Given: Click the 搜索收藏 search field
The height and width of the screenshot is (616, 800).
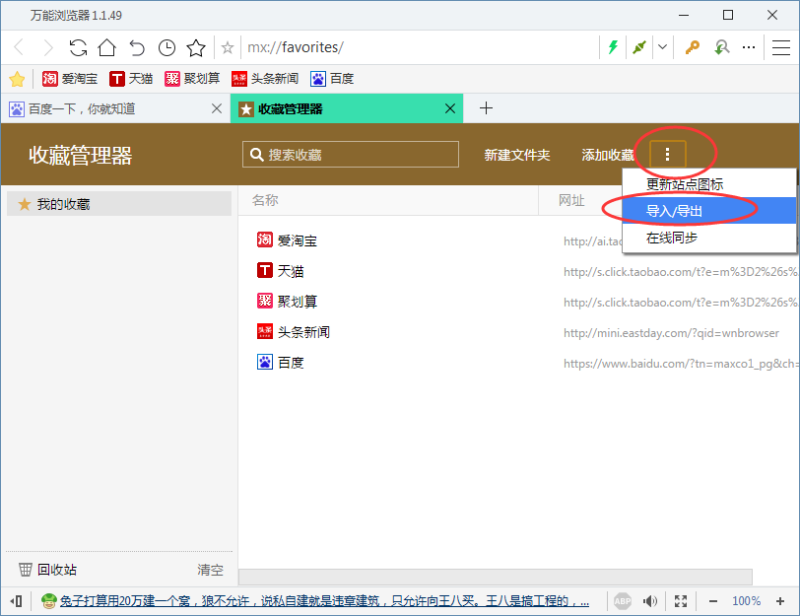Looking at the screenshot, I should [350, 154].
